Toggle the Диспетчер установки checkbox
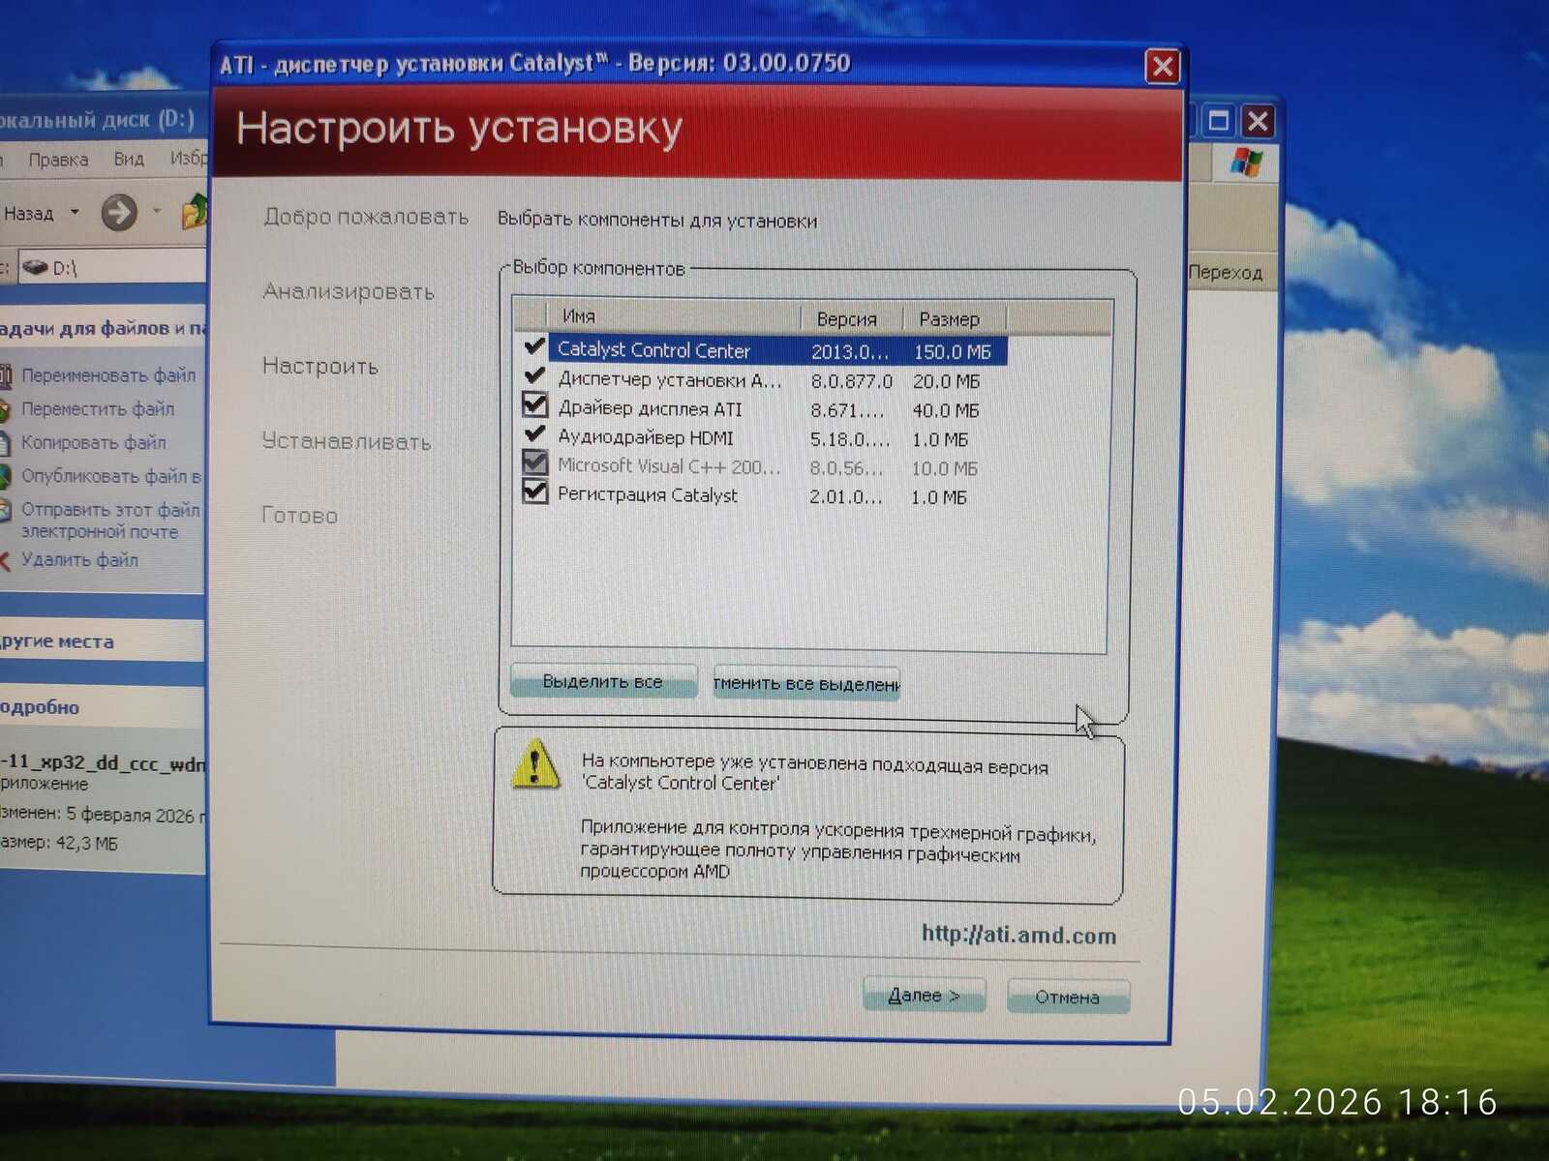The width and height of the screenshot is (1549, 1161). tap(533, 375)
